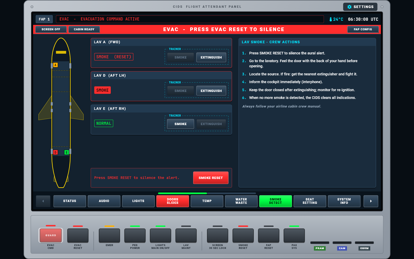
Task: Open the Settings gear button
Action: (360, 7)
